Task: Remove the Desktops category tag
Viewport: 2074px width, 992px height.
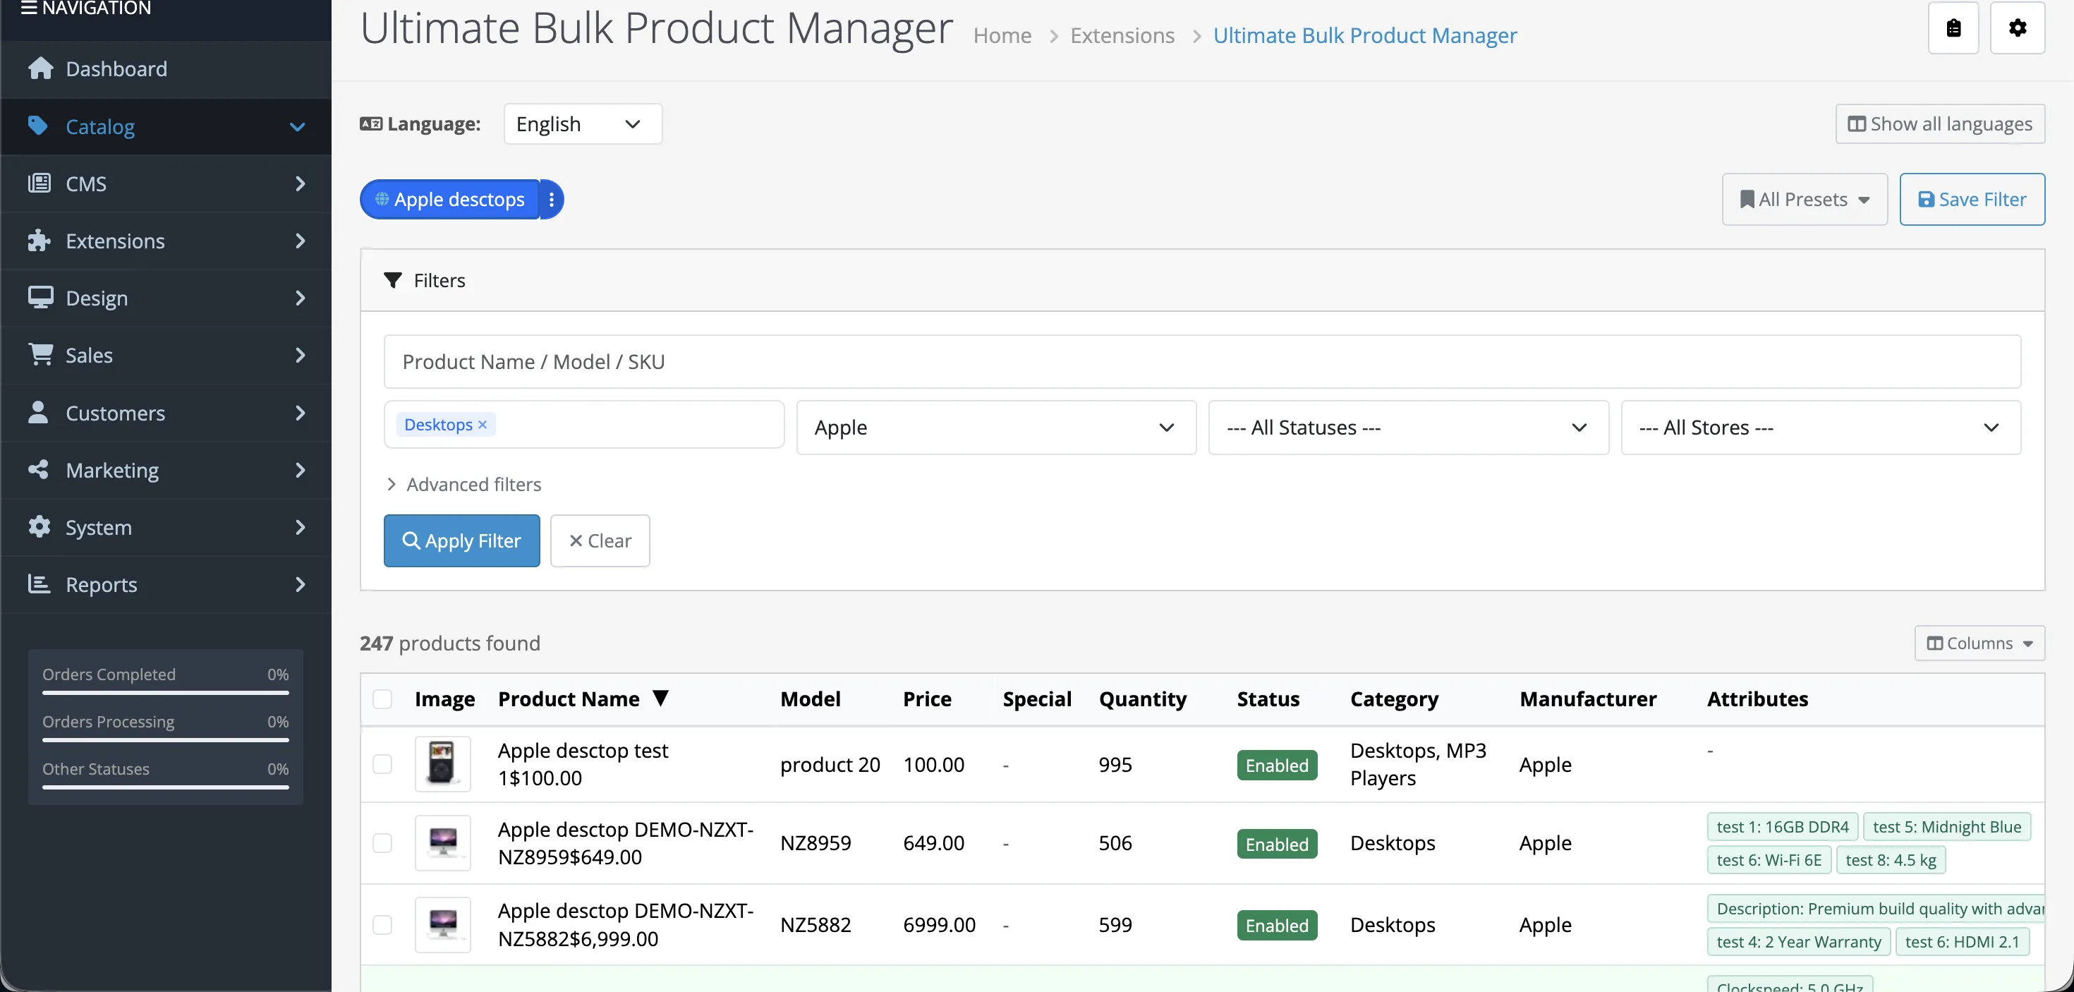Action: (x=483, y=424)
